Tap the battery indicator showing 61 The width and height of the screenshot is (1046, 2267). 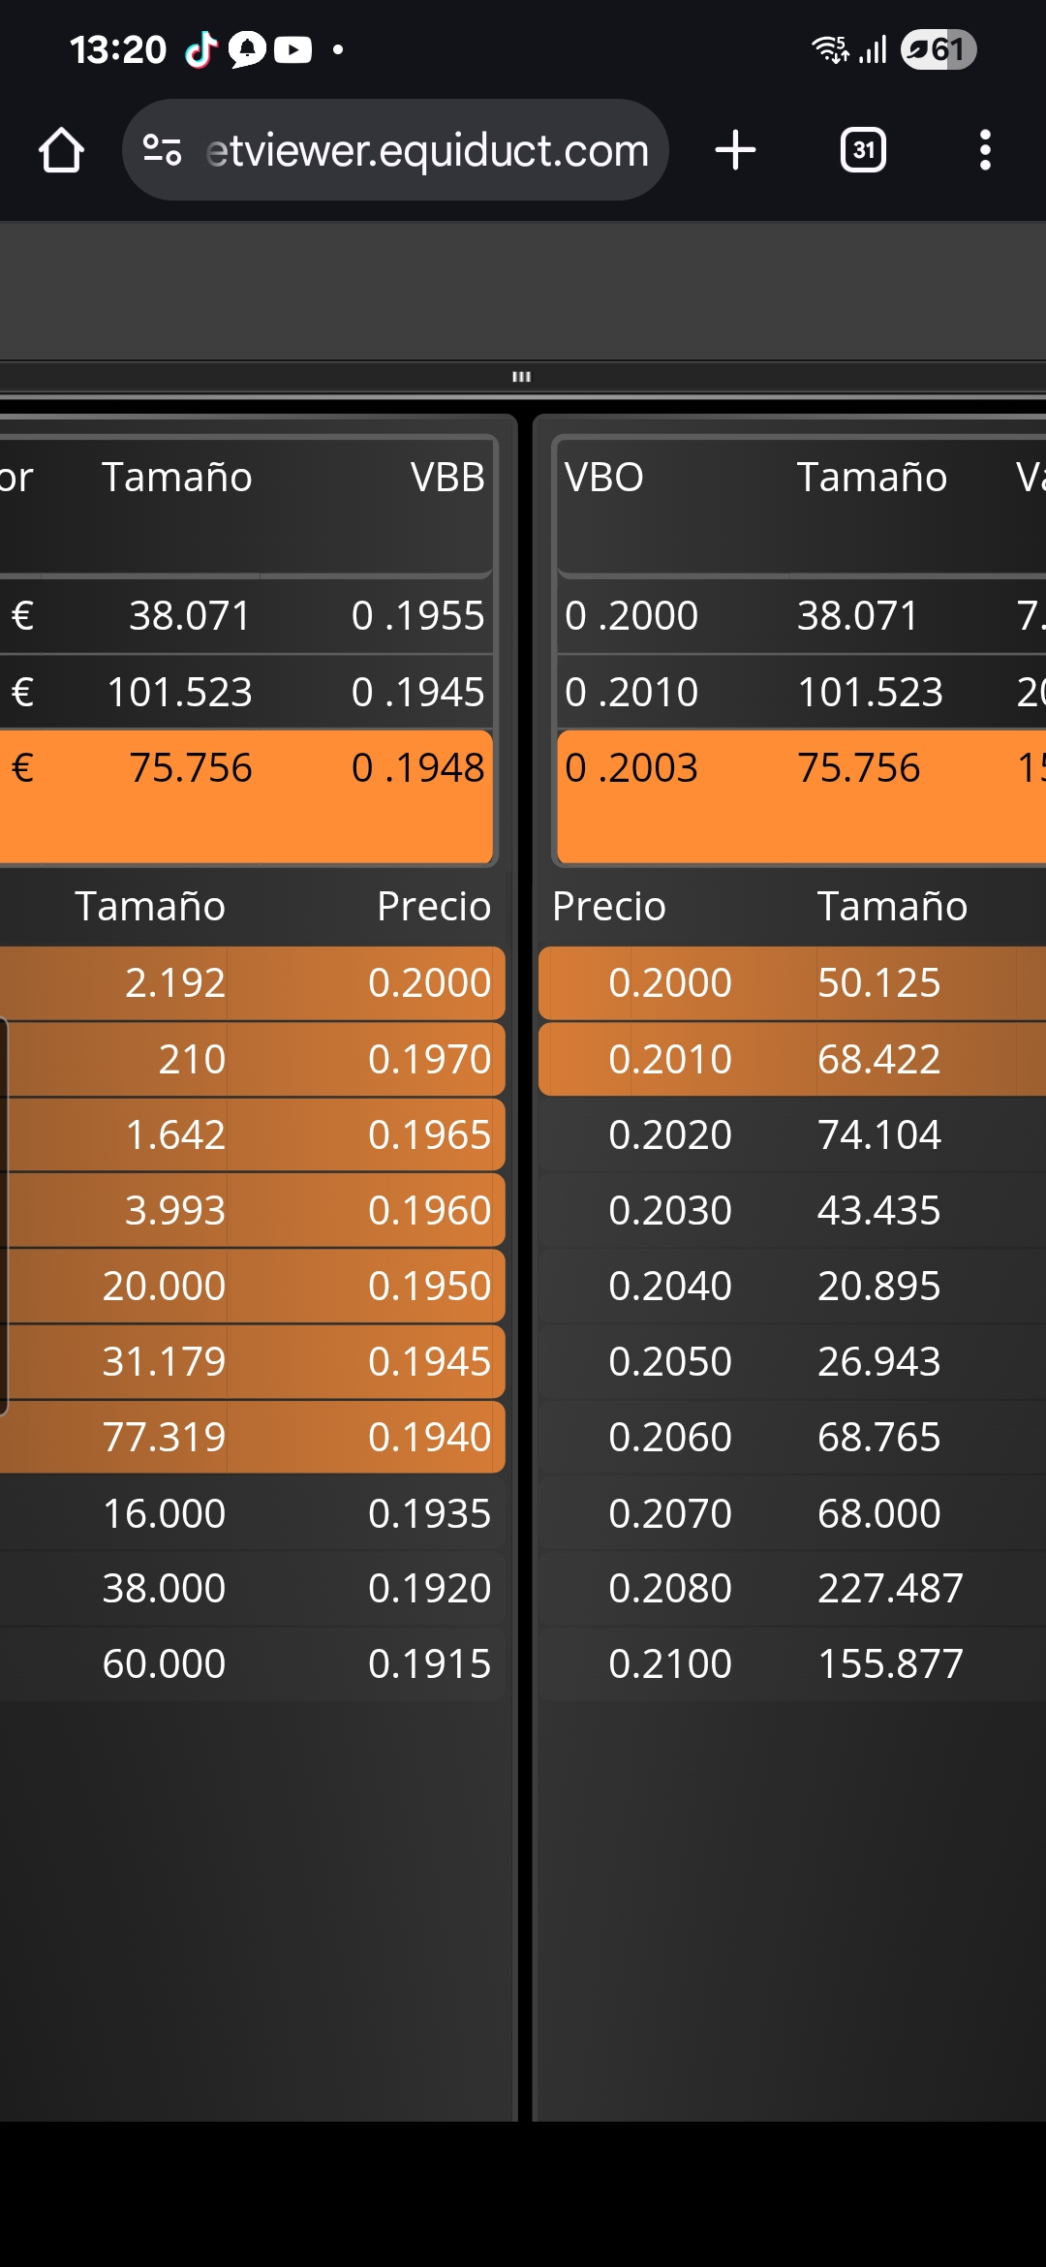point(938,49)
